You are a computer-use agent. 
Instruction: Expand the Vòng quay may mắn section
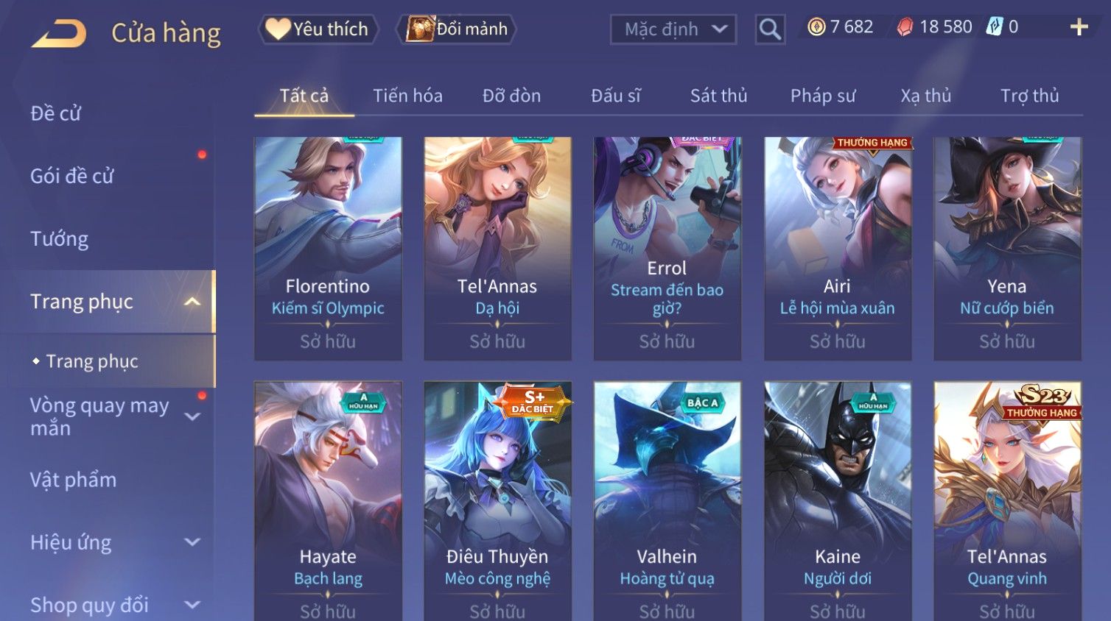(192, 416)
